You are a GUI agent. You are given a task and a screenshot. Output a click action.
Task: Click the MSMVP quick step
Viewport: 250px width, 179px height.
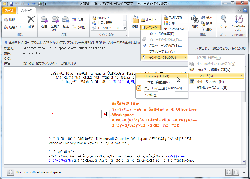pyautogui.click(x=107, y=18)
